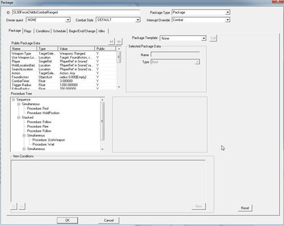Collapse the Sequence node in Procedure Tree
Viewport: 284px width, 226px height.
[x=13, y=99]
